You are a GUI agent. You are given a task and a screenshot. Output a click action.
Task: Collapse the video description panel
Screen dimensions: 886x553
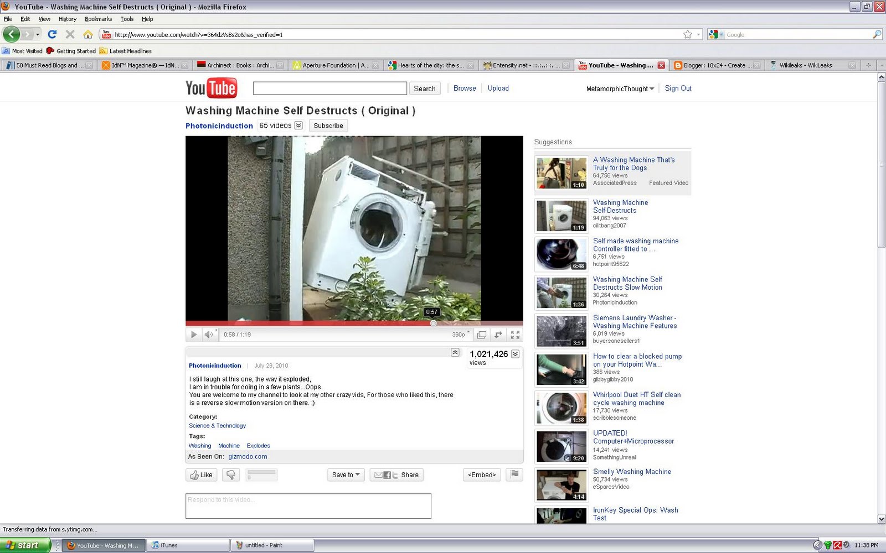[x=455, y=352]
